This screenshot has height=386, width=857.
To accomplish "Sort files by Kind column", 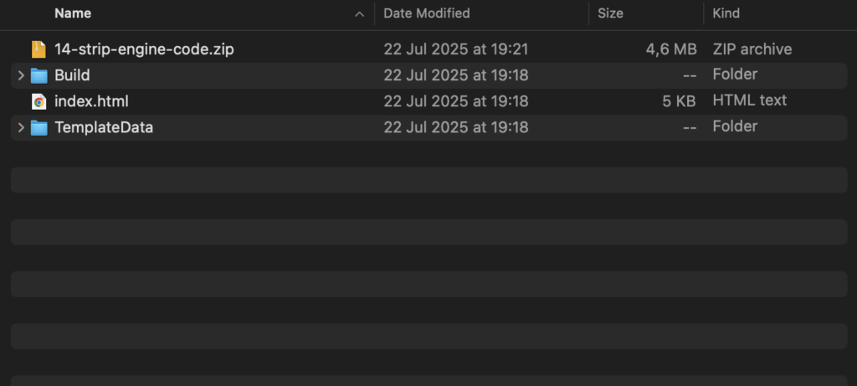I will 726,13.
